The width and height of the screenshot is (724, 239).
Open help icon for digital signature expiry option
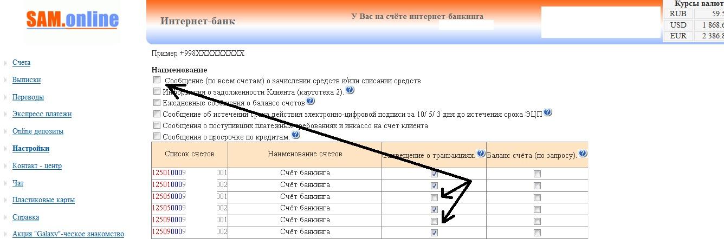coord(547,112)
